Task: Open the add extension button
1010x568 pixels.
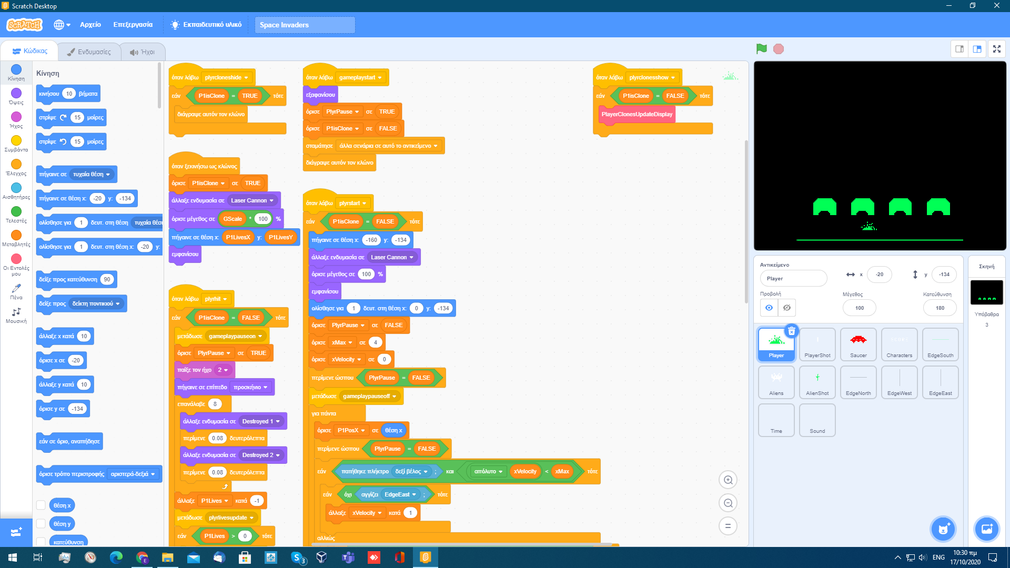Action: [x=16, y=532]
